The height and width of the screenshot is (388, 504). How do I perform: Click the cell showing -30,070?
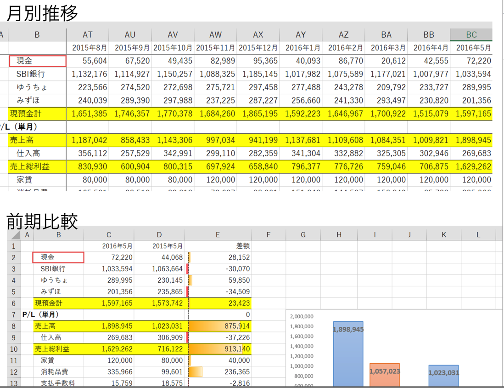218,269
